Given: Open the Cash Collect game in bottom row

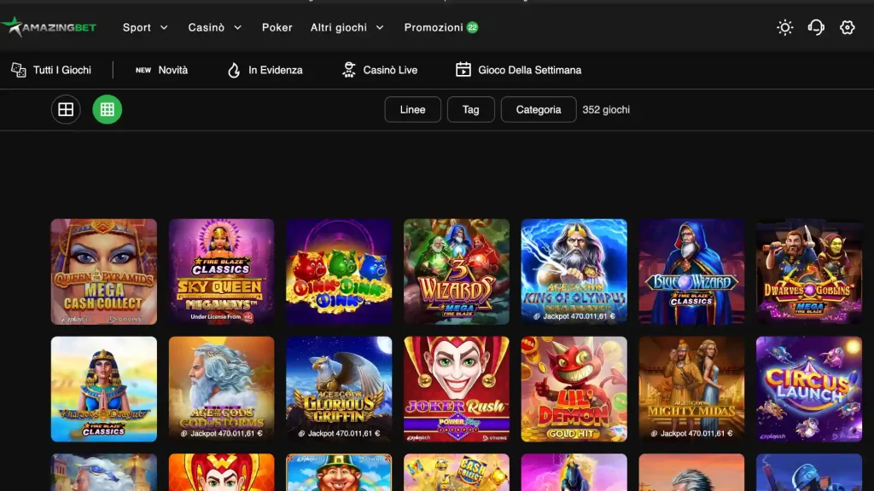Looking at the screenshot, I should [x=457, y=472].
